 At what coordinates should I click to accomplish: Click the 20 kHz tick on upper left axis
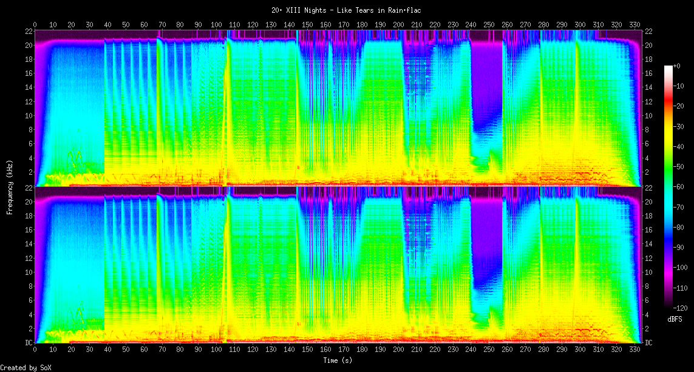[27, 46]
